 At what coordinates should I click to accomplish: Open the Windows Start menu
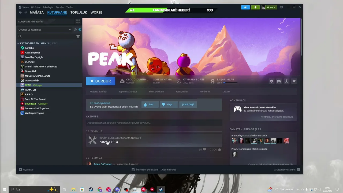click(x=4, y=190)
